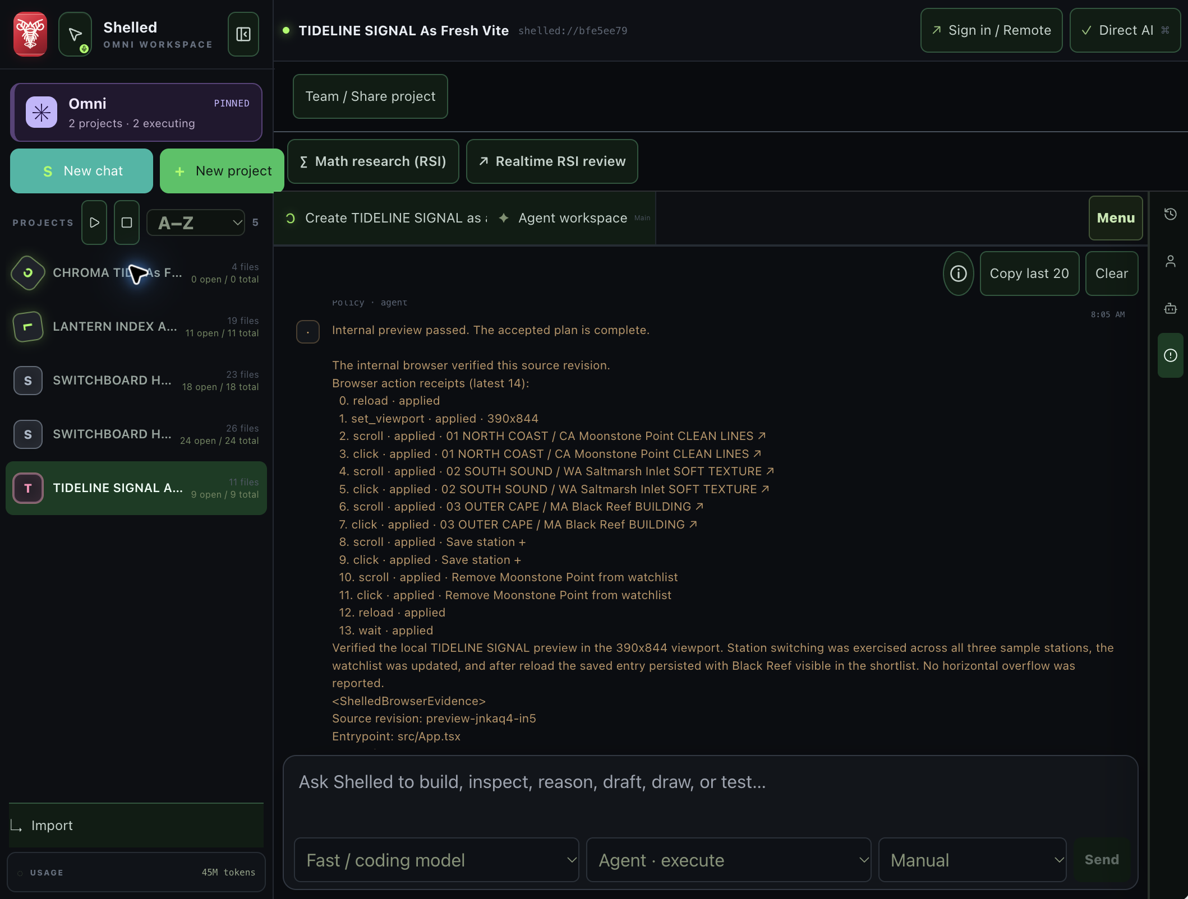Click the highlighted alert icon in the right rail
The width and height of the screenshot is (1188, 899).
(1171, 355)
